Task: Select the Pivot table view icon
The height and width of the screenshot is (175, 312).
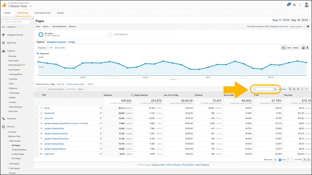Action: (307, 89)
